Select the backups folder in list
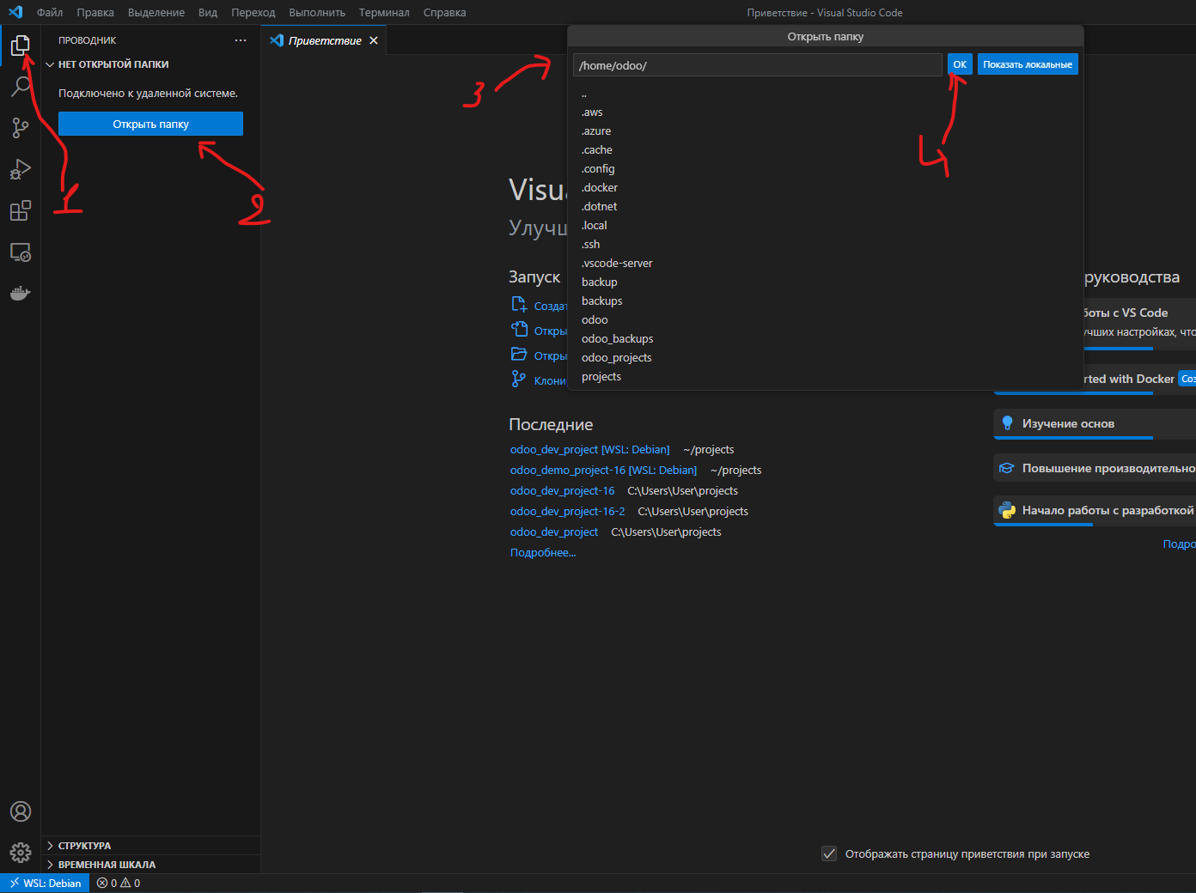Screen dimensions: 1196x893 826,301
